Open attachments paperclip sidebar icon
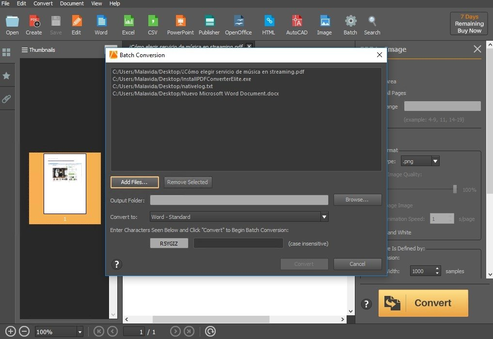This screenshot has height=339, width=493. click(6, 99)
